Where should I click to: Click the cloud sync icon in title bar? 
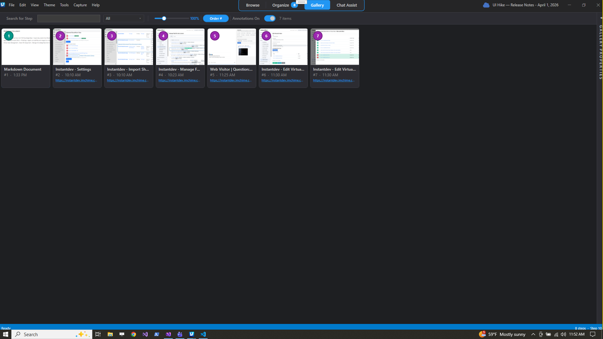point(486,5)
